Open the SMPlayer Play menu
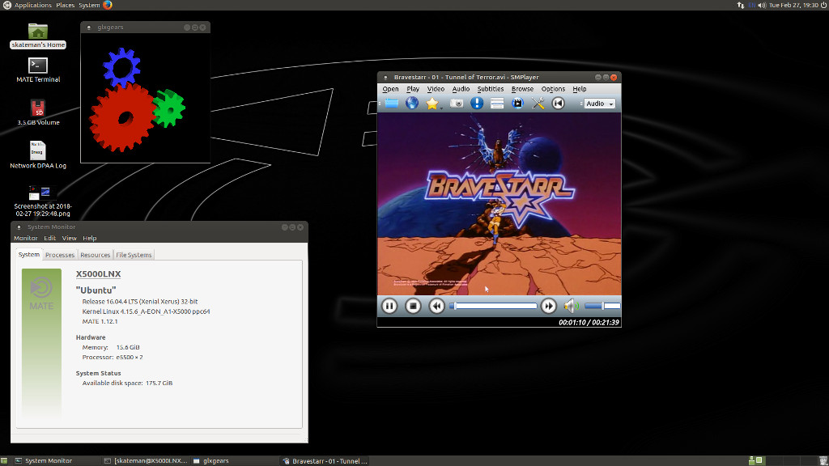 click(413, 89)
